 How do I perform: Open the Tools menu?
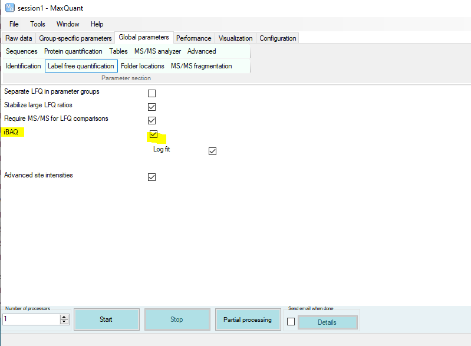click(x=38, y=24)
